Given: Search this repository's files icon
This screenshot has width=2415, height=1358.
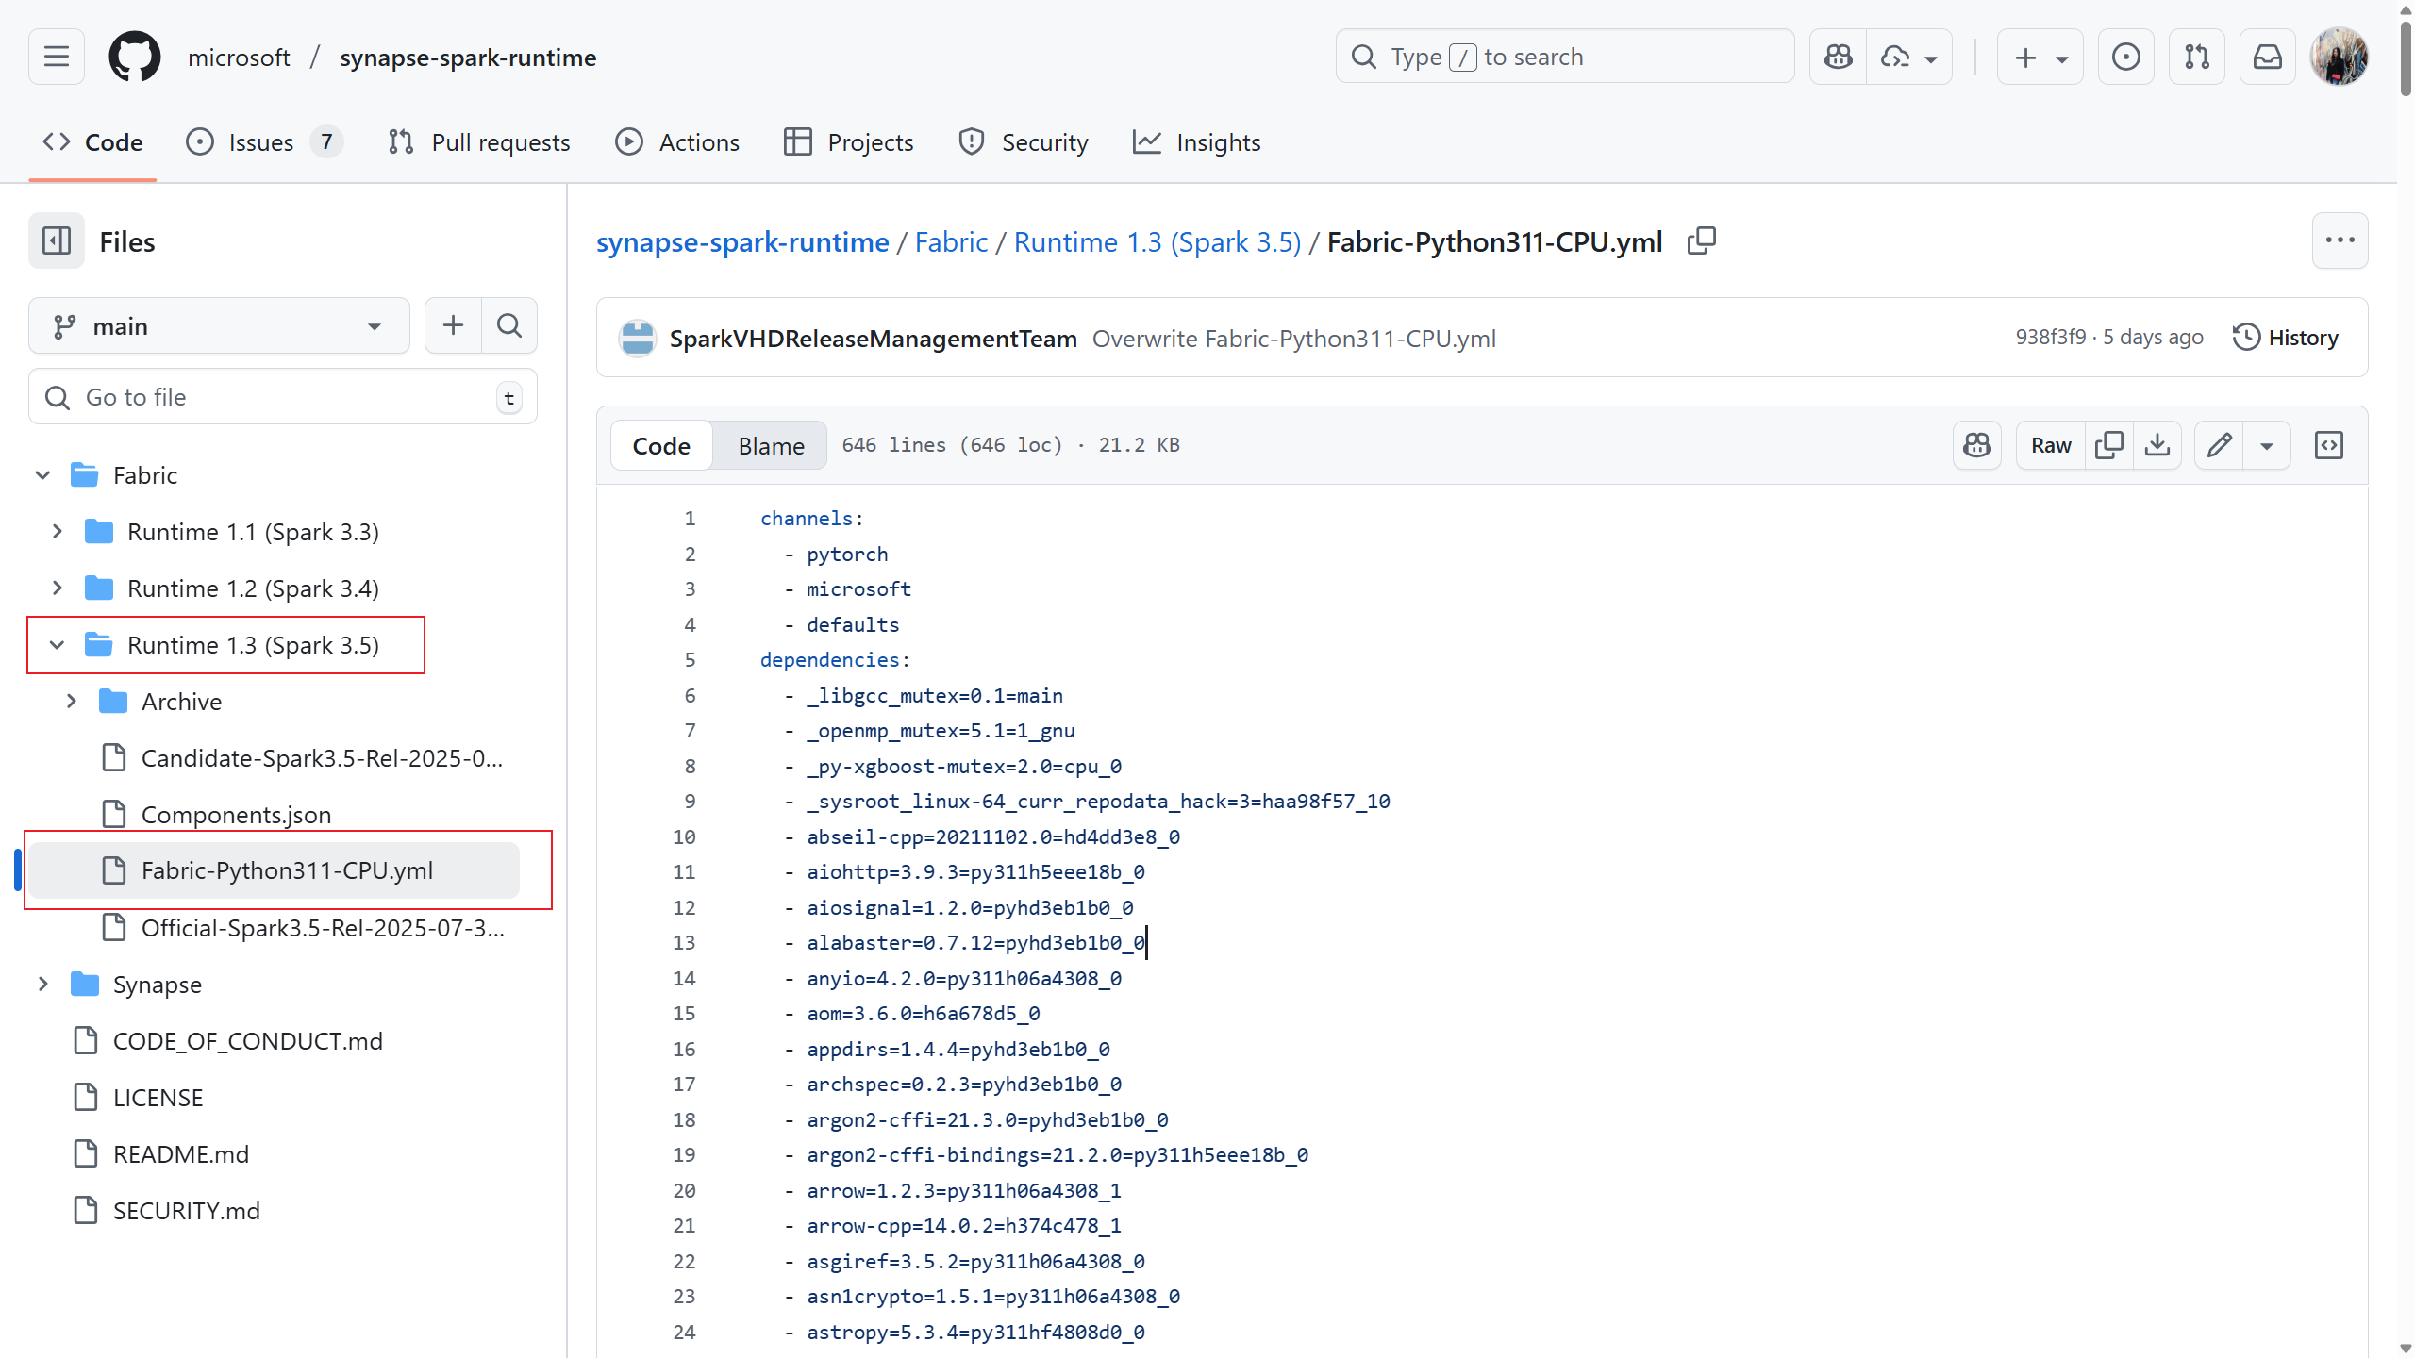Looking at the screenshot, I should point(509,326).
